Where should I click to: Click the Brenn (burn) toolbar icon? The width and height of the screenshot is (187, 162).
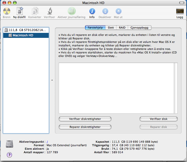(x=7, y=12)
